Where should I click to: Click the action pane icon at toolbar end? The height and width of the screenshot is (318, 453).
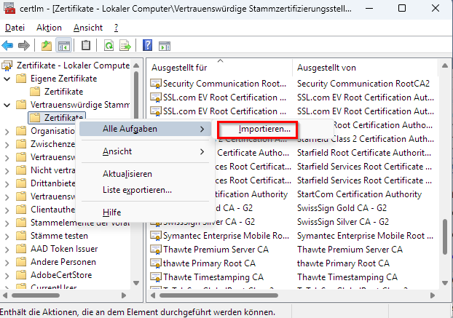click(164, 45)
